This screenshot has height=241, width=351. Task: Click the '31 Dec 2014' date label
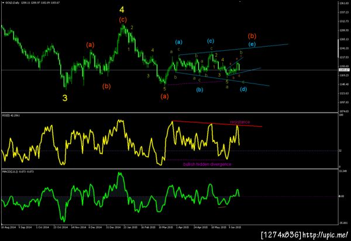pos(113,227)
